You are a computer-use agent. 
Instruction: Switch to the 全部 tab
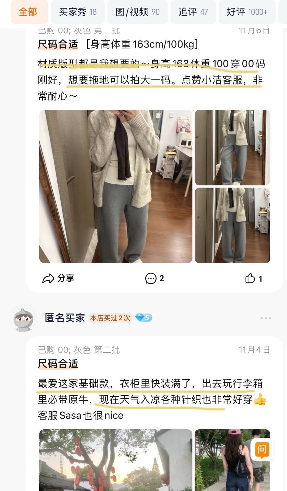(x=28, y=12)
